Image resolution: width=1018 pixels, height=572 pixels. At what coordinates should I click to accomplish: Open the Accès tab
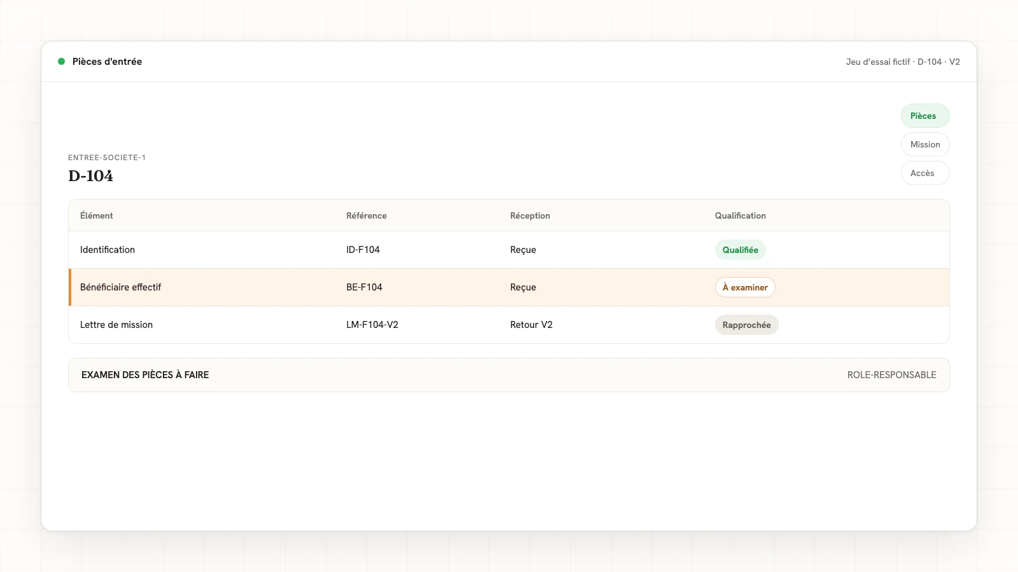[x=925, y=173]
